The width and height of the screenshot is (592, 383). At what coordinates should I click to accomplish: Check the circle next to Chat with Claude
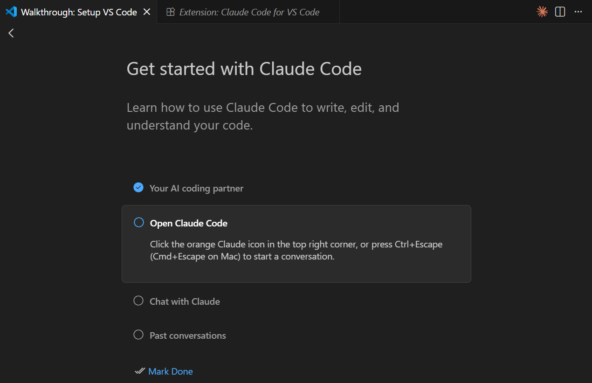point(138,301)
